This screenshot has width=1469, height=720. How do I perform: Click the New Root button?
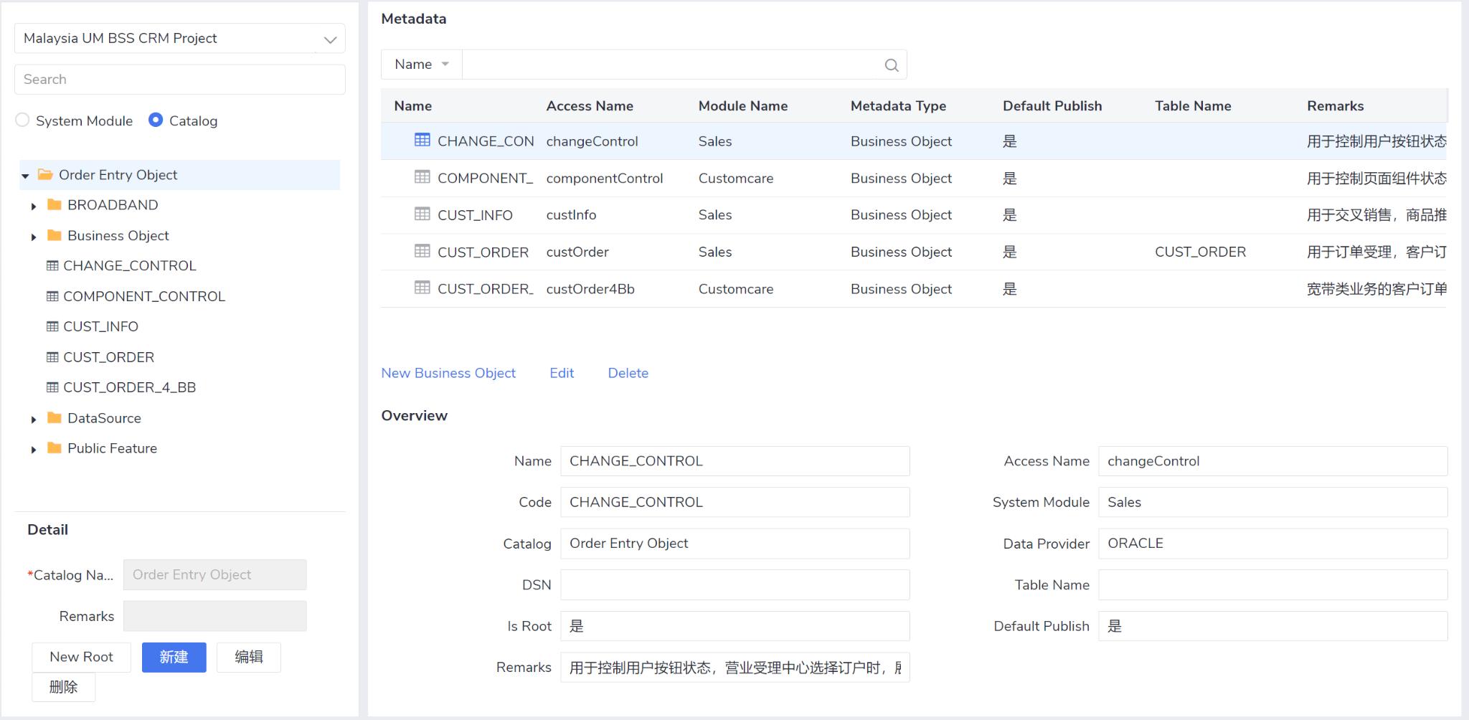pos(81,657)
